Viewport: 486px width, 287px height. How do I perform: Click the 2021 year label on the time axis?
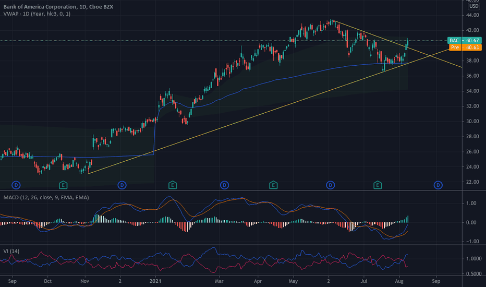click(155, 281)
